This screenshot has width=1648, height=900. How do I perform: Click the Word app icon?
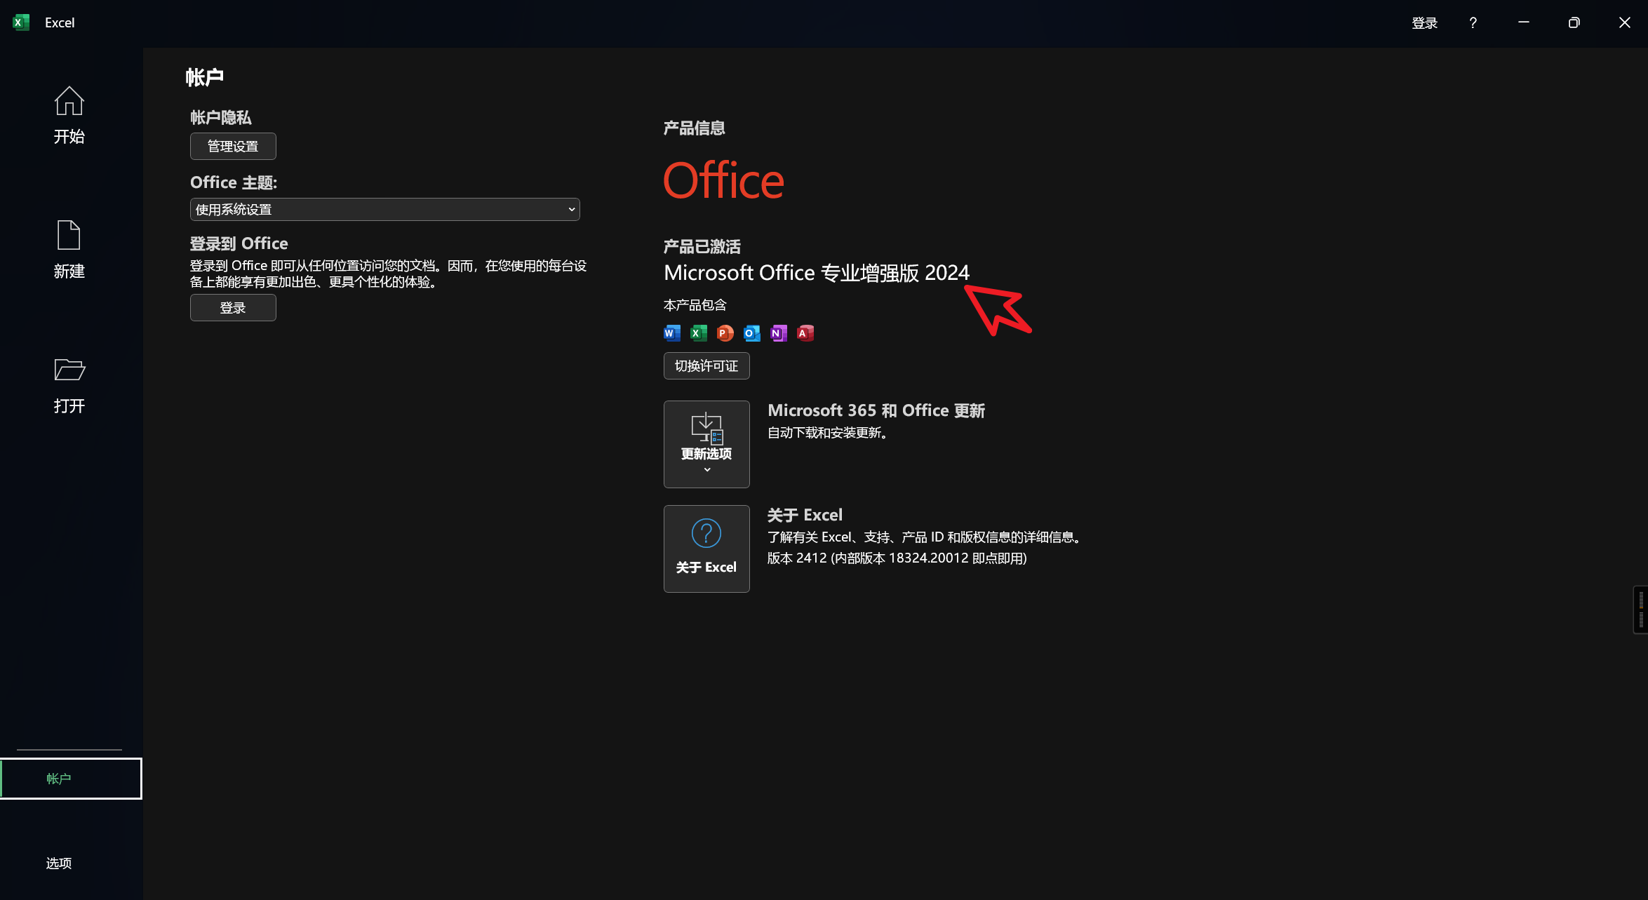pyautogui.click(x=671, y=333)
